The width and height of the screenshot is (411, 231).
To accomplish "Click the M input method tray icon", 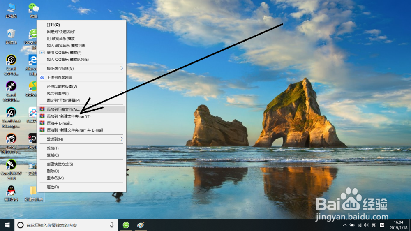I will coord(382,225).
